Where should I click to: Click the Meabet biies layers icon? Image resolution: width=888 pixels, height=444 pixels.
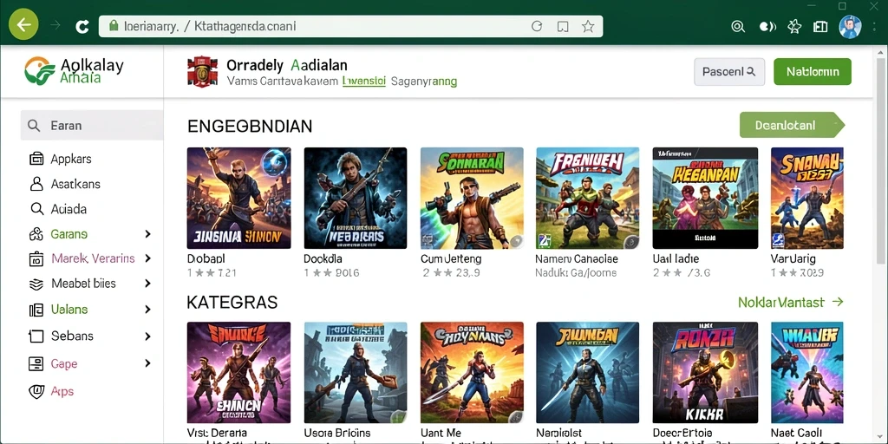36,284
